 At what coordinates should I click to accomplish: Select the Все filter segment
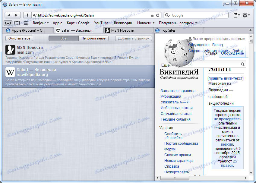64,38
